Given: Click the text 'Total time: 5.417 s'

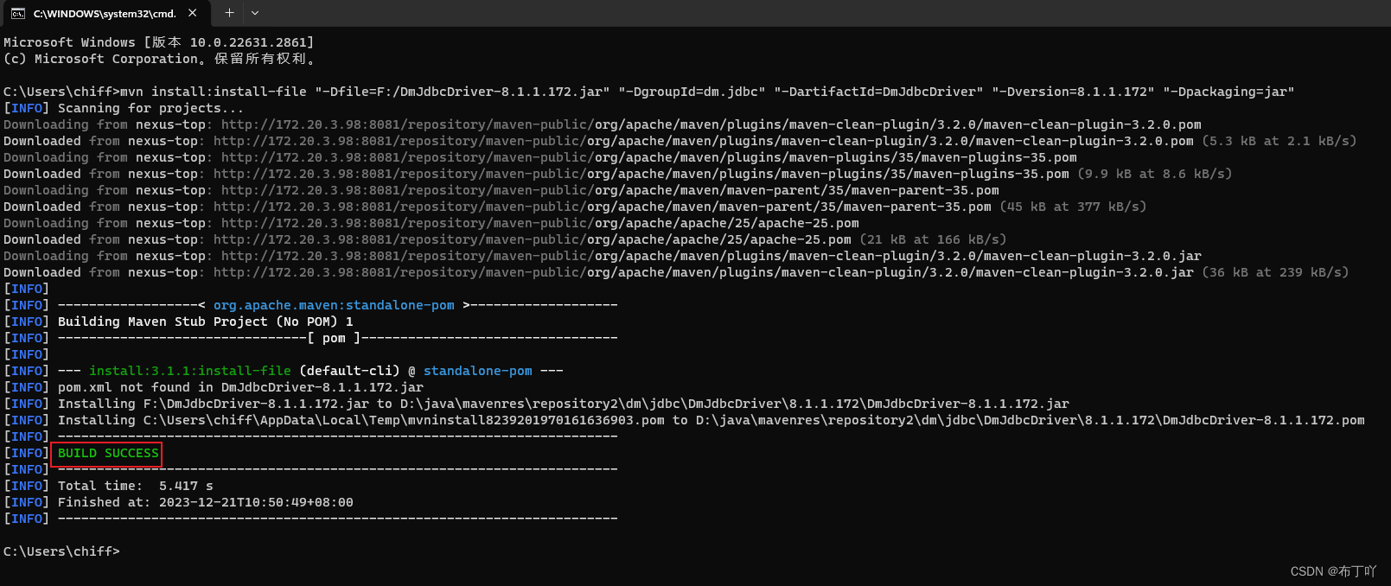Looking at the screenshot, I should point(136,486).
